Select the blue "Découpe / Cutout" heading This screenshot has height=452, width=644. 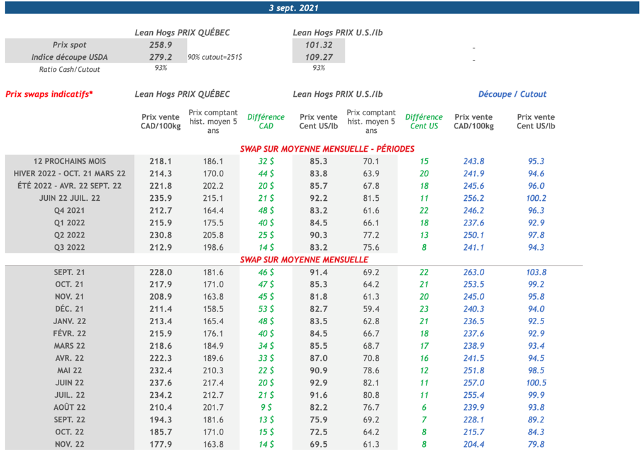pos(512,94)
